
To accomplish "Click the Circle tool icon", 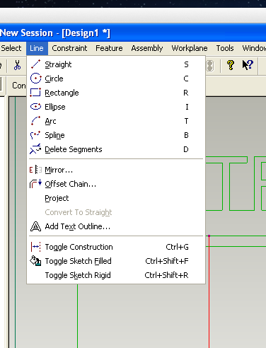I will [x=35, y=79].
